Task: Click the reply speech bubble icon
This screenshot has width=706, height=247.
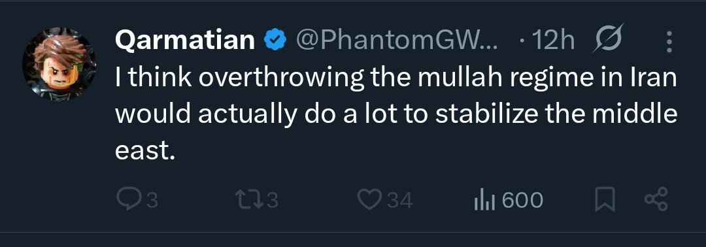Action: pyautogui.click(x=128, y=199)
